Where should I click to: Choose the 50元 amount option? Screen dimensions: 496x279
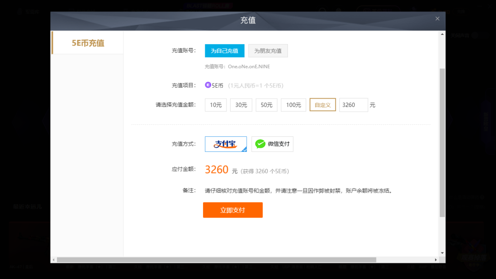click(x=266, y=105)
